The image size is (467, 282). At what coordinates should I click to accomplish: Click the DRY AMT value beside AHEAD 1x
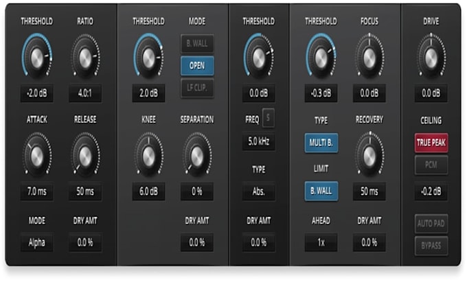[x=369, y=242]
